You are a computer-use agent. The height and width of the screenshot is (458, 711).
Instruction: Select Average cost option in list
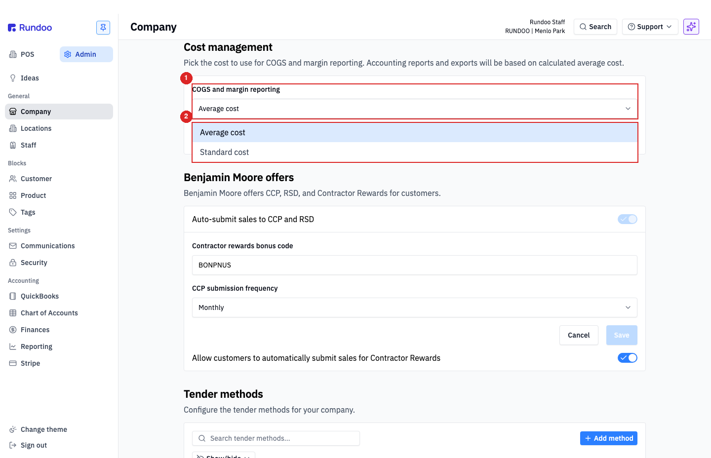click(415, 132)
